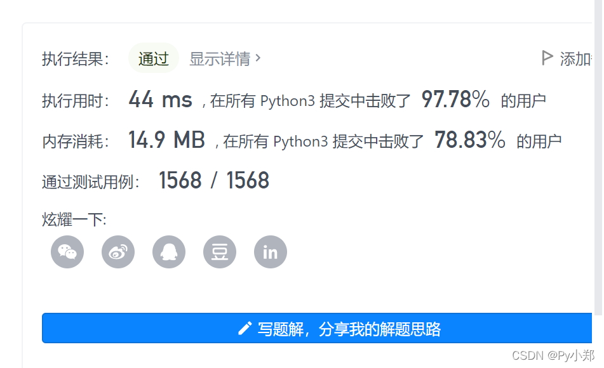Expand details with the chevron after 显示详情
The width and height of the screenshot is (604, 368).
click(258, 57)
